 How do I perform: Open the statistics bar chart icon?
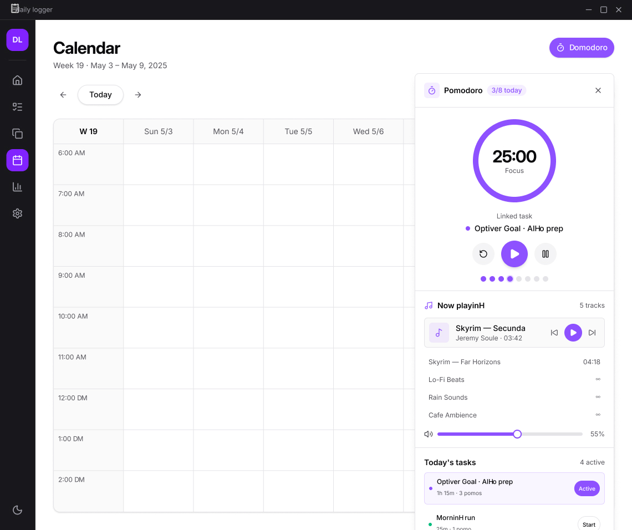[x=17, y=187]
